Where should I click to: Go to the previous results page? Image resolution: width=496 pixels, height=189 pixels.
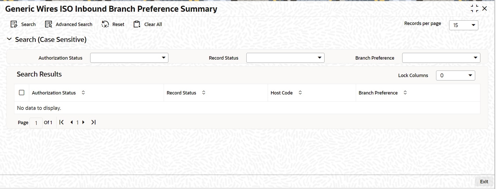tap(71, 122)
